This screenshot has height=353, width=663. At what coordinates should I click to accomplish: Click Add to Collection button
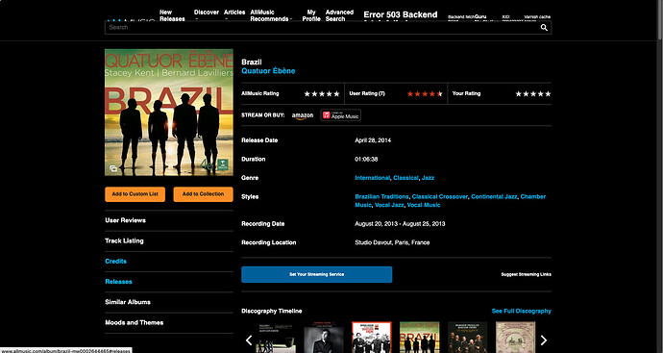coord(203,194)
